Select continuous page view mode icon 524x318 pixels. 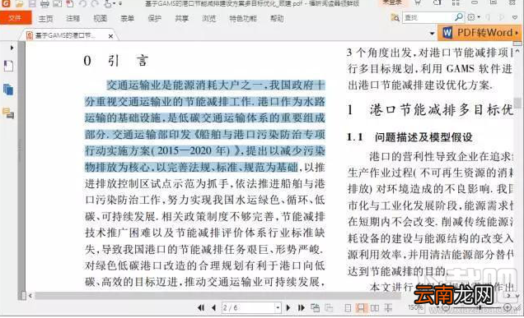coord(361,307)
